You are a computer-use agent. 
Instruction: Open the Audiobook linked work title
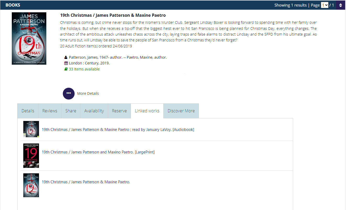click(118, 130)
